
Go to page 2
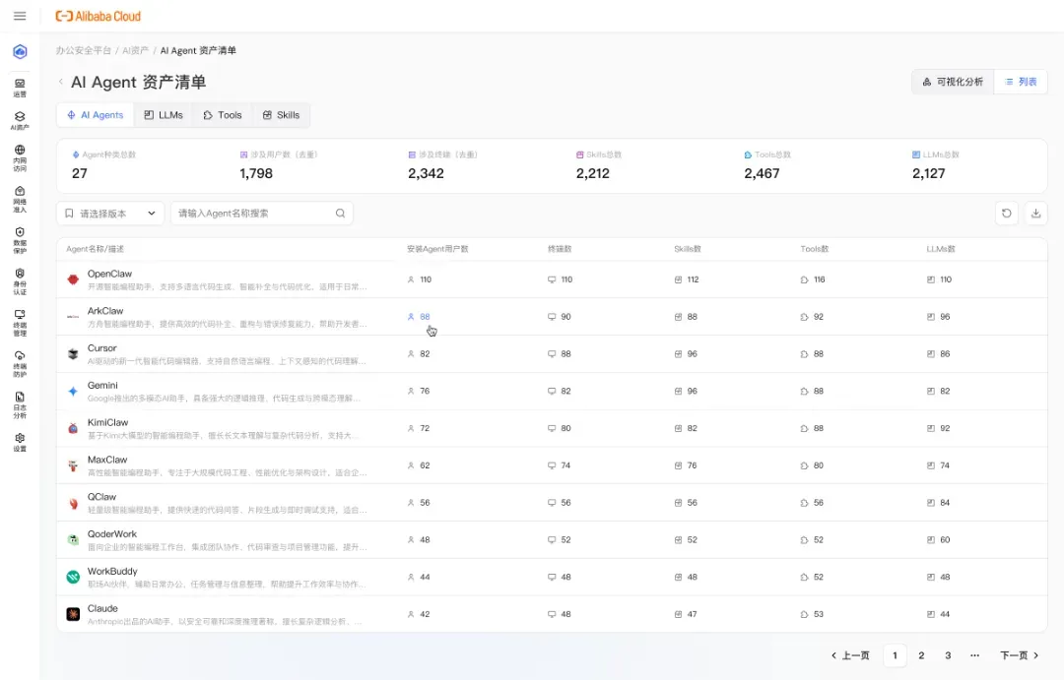[921, 655]
